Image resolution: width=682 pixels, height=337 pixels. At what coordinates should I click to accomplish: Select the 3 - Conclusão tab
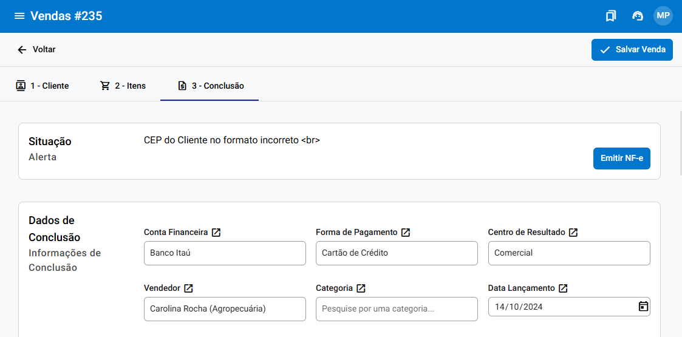[x=210, y=86]
